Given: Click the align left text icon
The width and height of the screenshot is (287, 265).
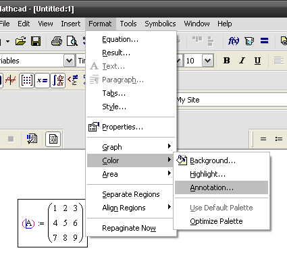Looking at the screenshot, I should tap(279, 61).
